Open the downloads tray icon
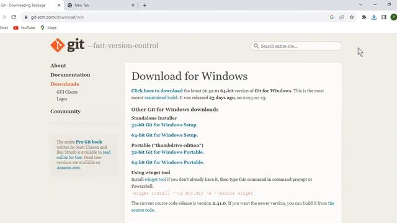The image size is (397, 223). pos(374,17)
